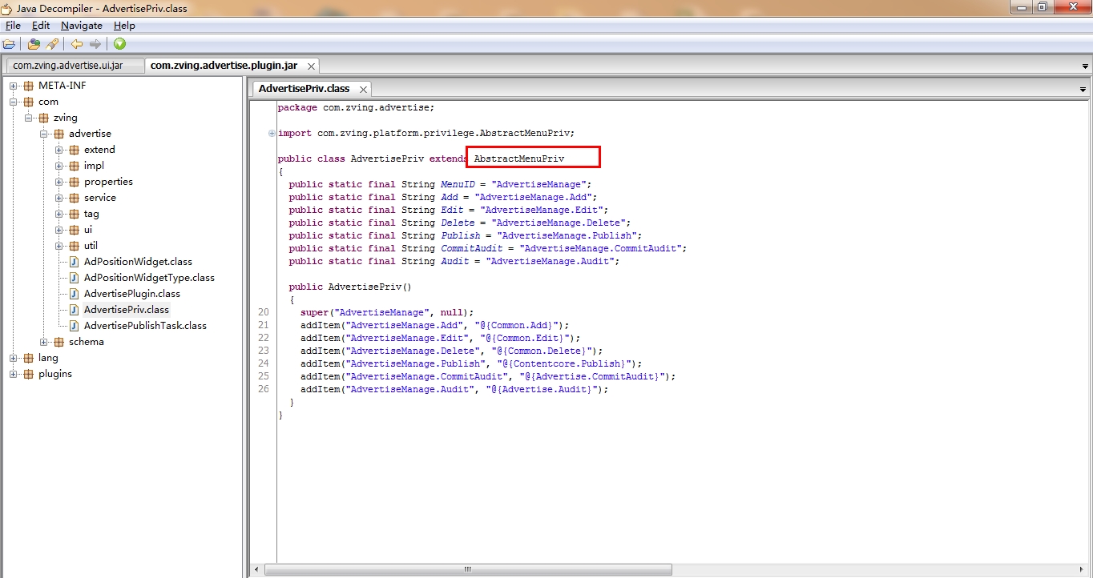Click the AbstractMenuPriv class link in code

tap(518, 159)
